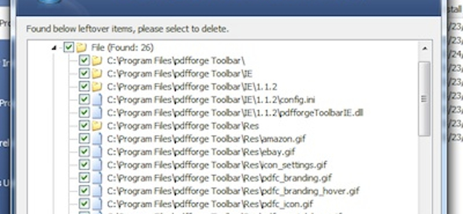Click the scrollbar track below the thumb
This screenshot has height=214, width=463.
(x=424, y=174)
